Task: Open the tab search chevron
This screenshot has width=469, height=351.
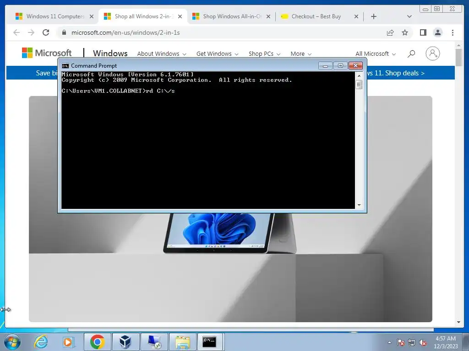Action: (x=409, y=16)
